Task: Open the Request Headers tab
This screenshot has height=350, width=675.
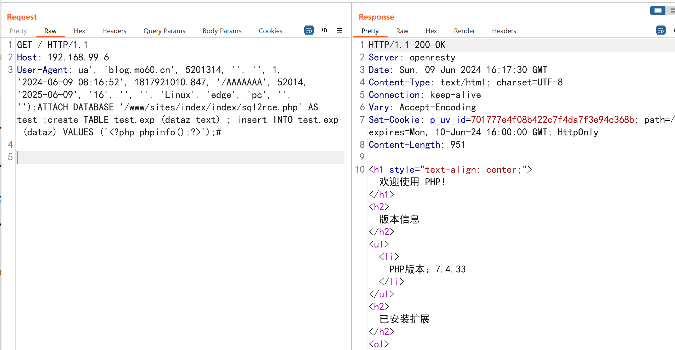Action: pyautogui.click(x=114, y=31)
